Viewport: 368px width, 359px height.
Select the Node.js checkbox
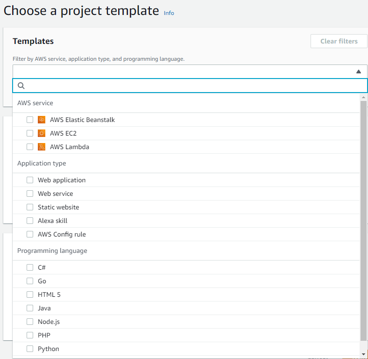[x=30, y=322]
